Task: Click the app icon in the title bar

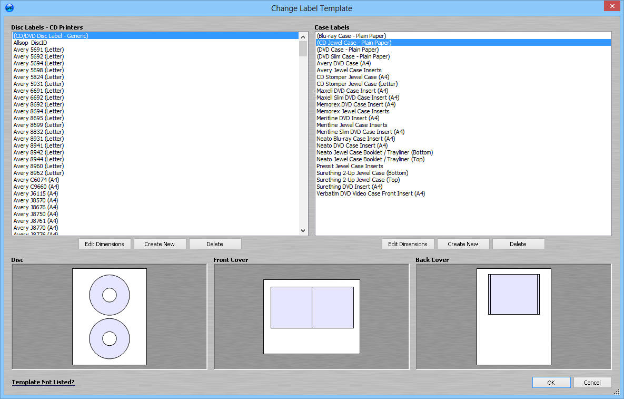Action: [9, 7]
